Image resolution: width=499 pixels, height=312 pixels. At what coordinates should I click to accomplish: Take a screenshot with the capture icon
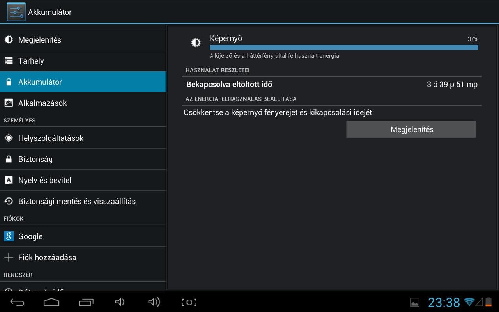tap(189, 302)
